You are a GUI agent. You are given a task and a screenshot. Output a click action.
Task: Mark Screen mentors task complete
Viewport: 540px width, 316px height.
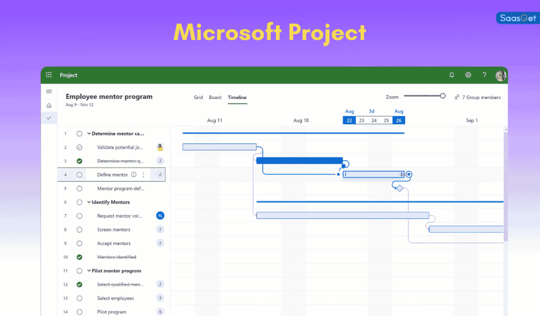pos(79,229)
